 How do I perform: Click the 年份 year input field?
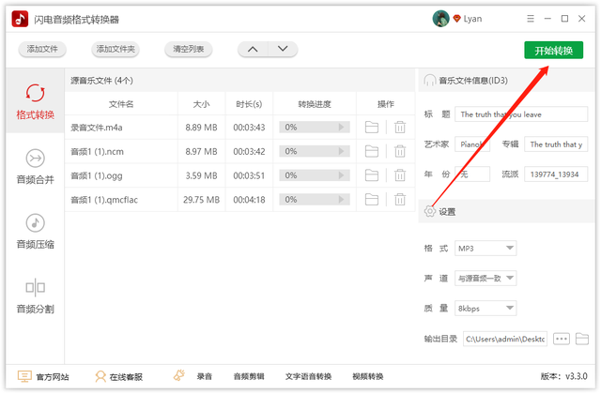pyautogui.click(x=472, y=174)
